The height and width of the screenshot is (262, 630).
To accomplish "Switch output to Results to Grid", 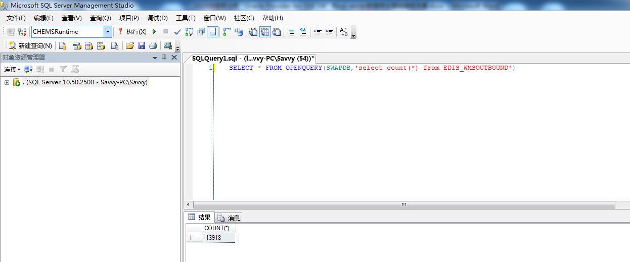I will [x=265, y=32].
